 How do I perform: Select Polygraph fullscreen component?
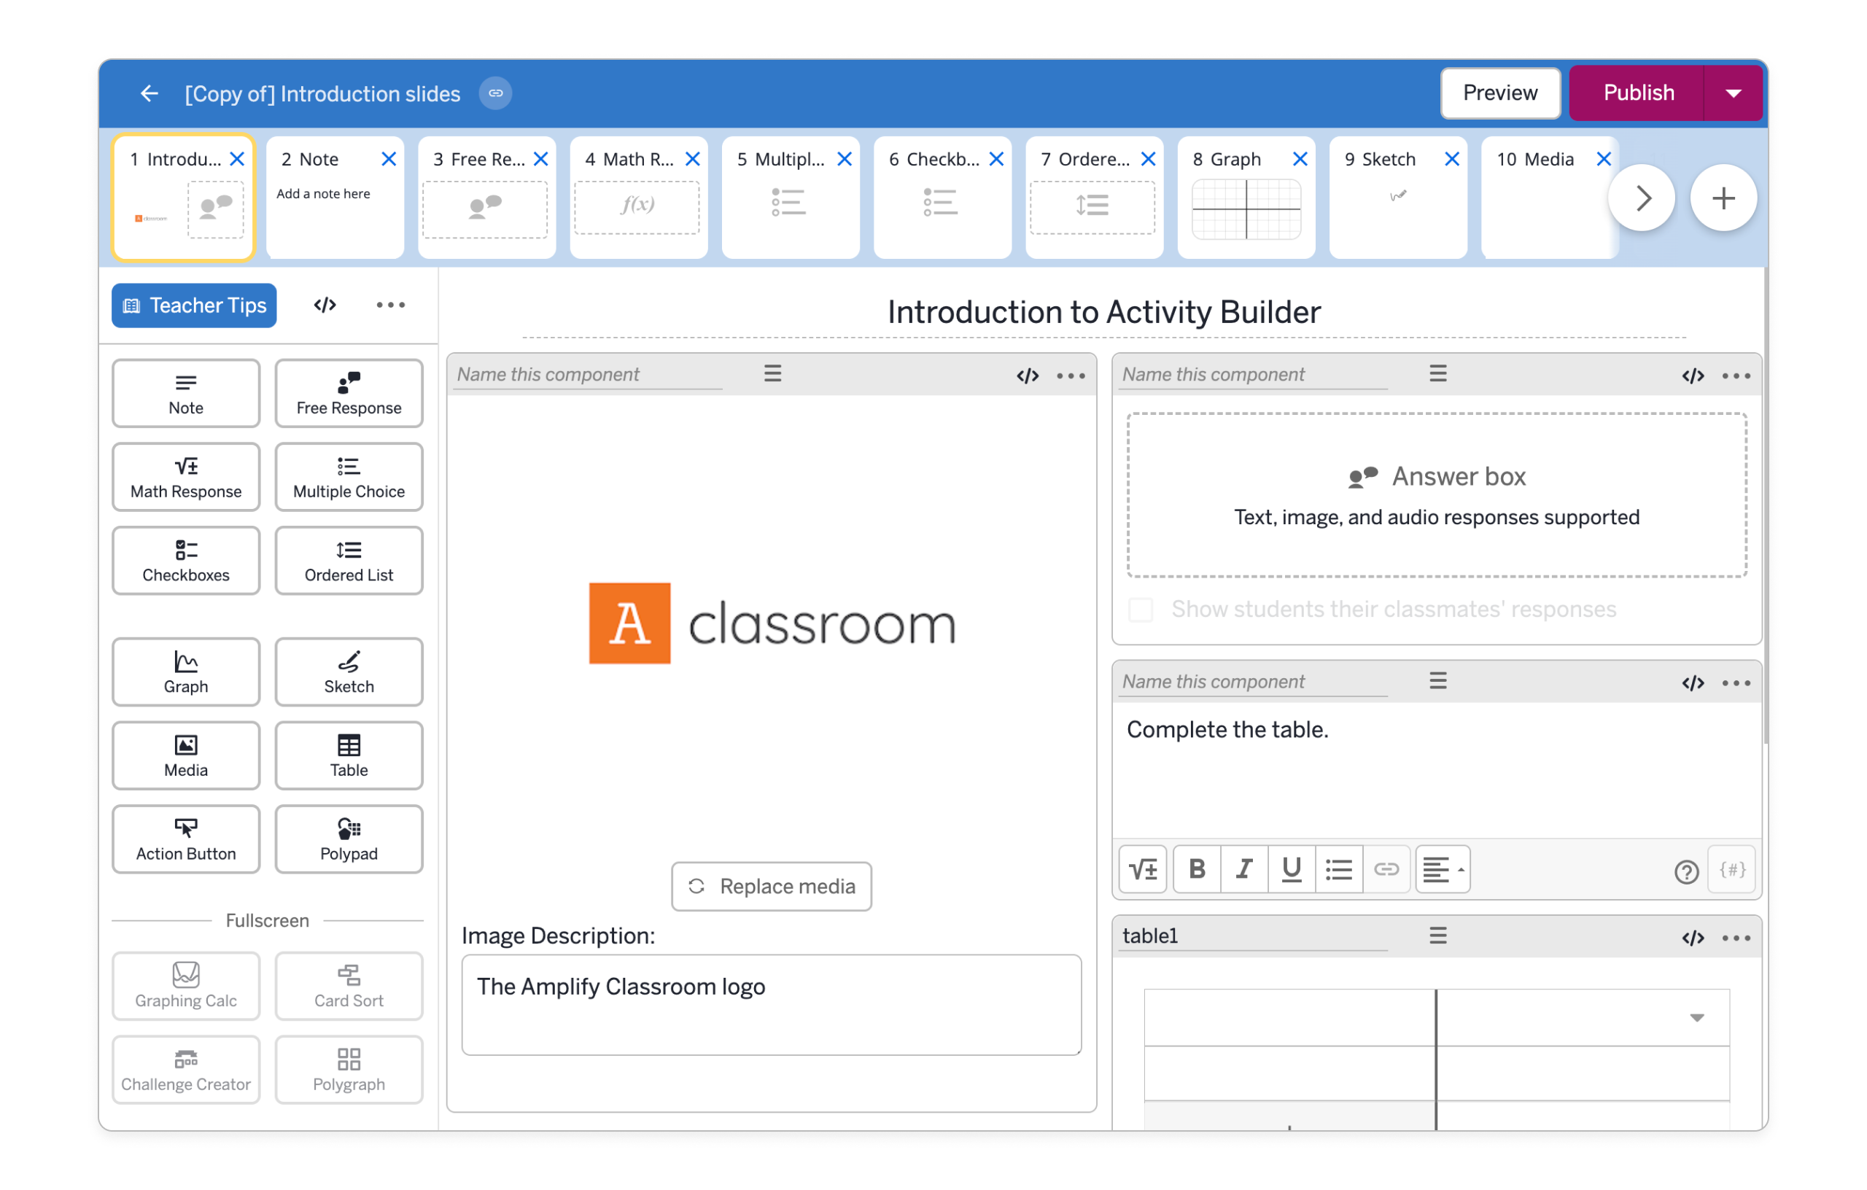349,1070
